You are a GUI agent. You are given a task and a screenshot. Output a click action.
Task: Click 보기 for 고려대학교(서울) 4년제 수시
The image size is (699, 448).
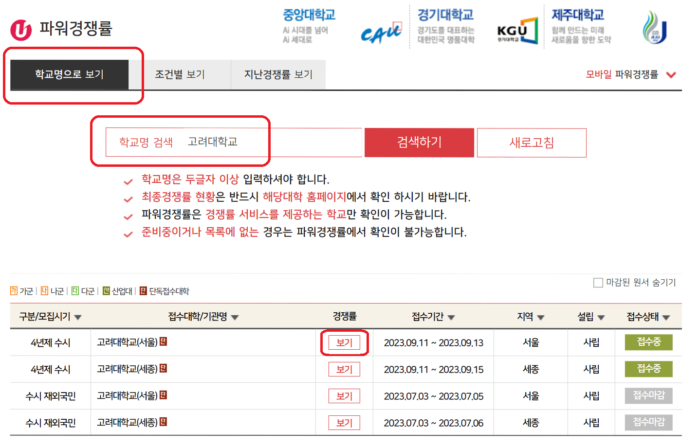click(x=344, y=342)
